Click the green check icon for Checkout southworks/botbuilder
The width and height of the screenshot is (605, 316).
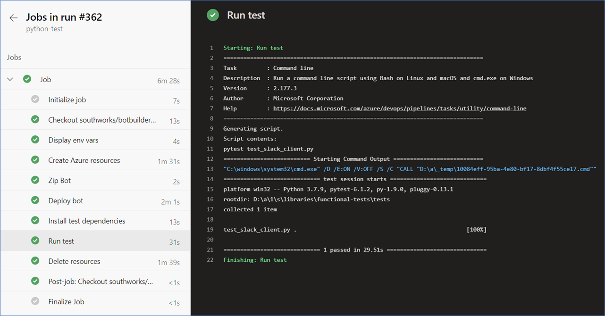click(35, 120)
